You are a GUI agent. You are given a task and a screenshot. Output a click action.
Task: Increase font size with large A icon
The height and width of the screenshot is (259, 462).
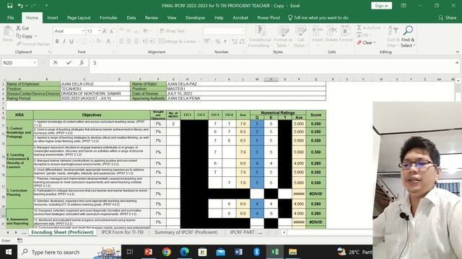104,31
